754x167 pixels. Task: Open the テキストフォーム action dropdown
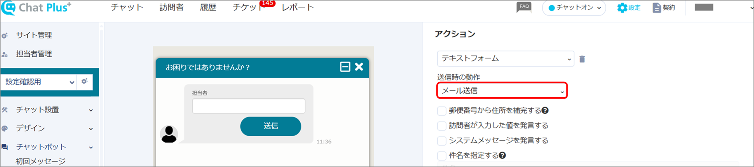tap(505, 59)
